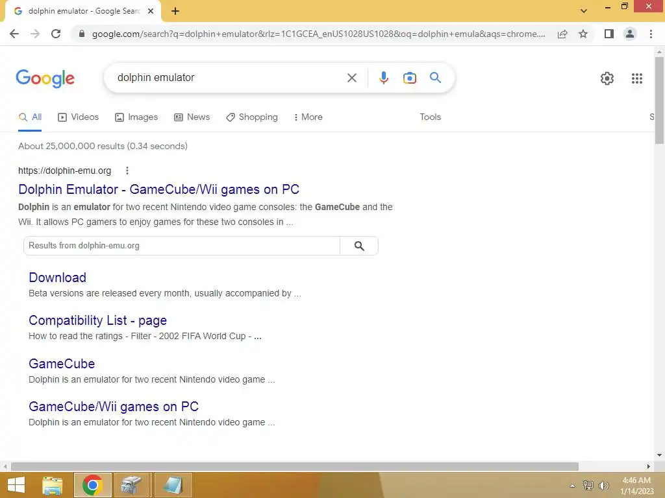Viewport: 665px width, 498px height.
Task: Open the tab search chevron
Action: click(584, 11)
